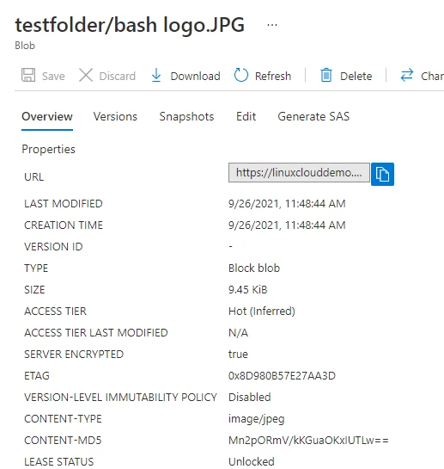Click the immutability policy Disabled value
The image size is (444, 469).
250,398
